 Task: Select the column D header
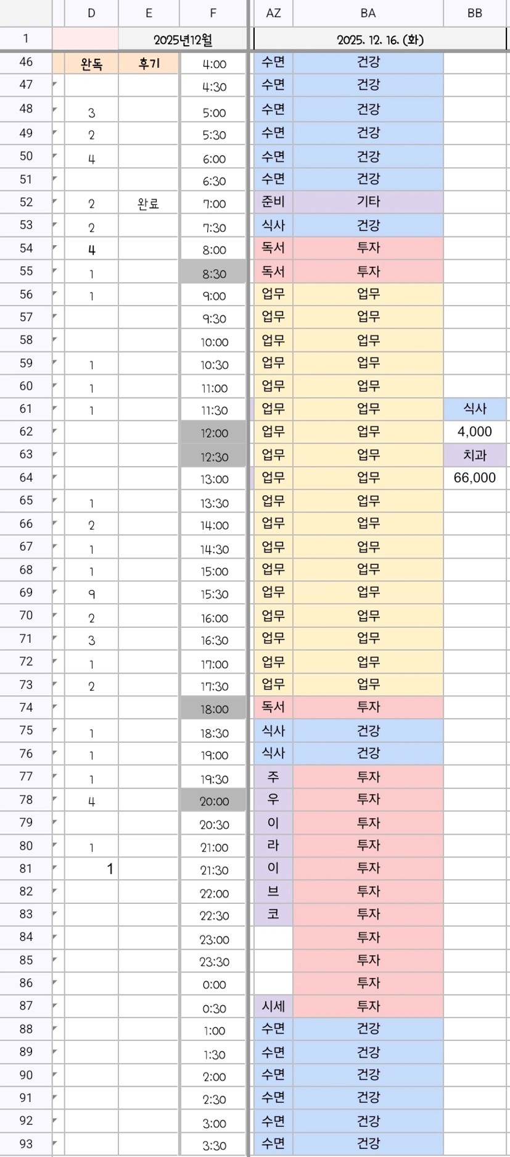tap(91, 13)
